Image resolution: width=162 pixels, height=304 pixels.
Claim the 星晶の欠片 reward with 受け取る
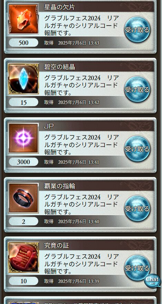point(137,30)
